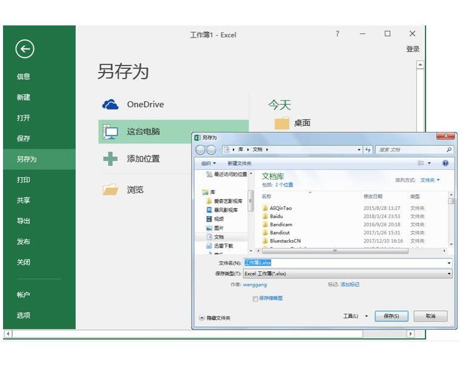The image size is (460, 371).
Task: Select OneDrive cloud icon location
Action: 110,104
